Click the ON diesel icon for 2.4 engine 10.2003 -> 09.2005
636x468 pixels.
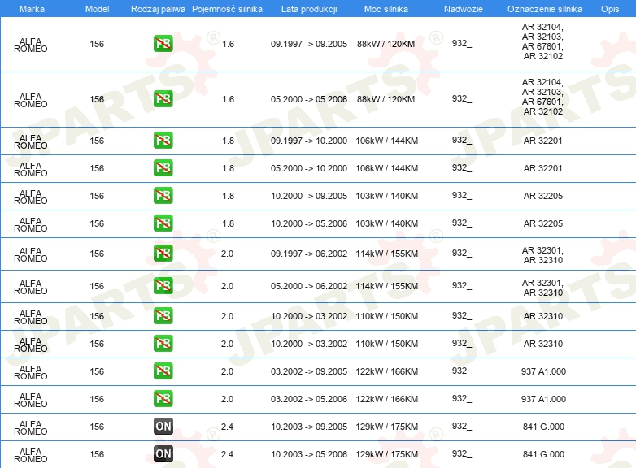click(163, 427)
